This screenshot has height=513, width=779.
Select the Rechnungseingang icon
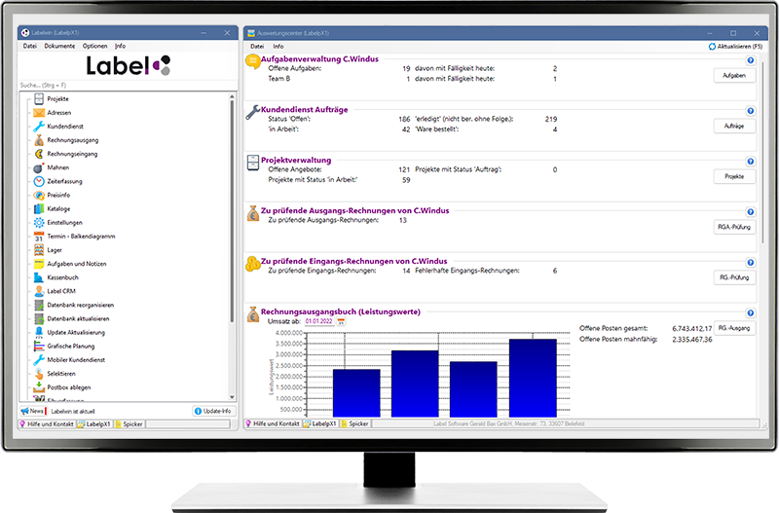tap(39, 154)
